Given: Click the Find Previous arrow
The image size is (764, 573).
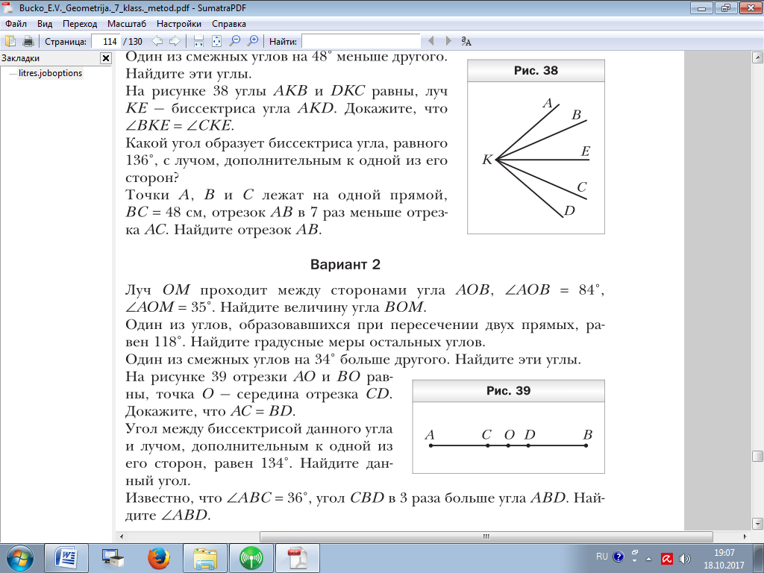Looking at the screenshot, I should pos(430,42).
